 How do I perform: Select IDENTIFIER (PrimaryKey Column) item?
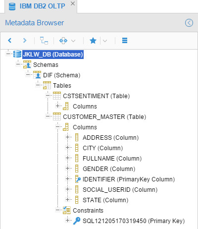click(x=129, y=179)
